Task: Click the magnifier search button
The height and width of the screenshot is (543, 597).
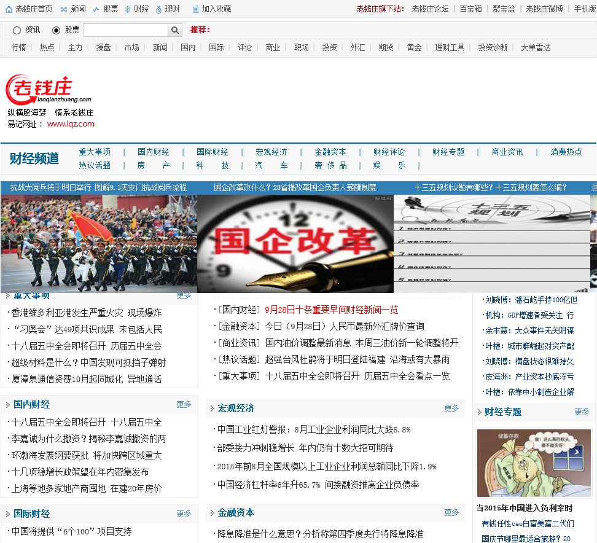Action: (175, 30)
